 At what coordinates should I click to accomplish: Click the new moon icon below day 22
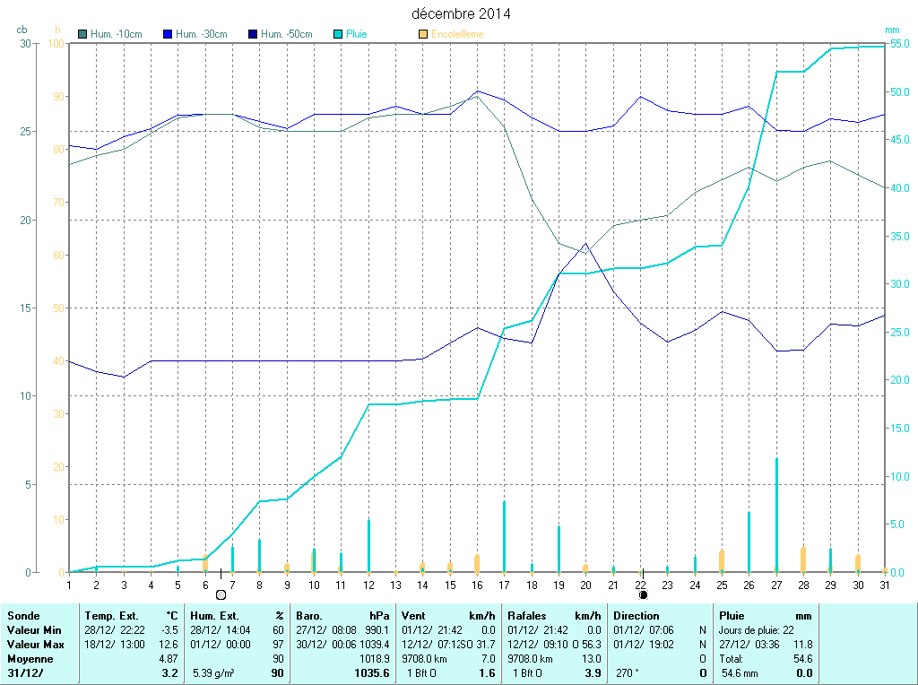point(643,594)
